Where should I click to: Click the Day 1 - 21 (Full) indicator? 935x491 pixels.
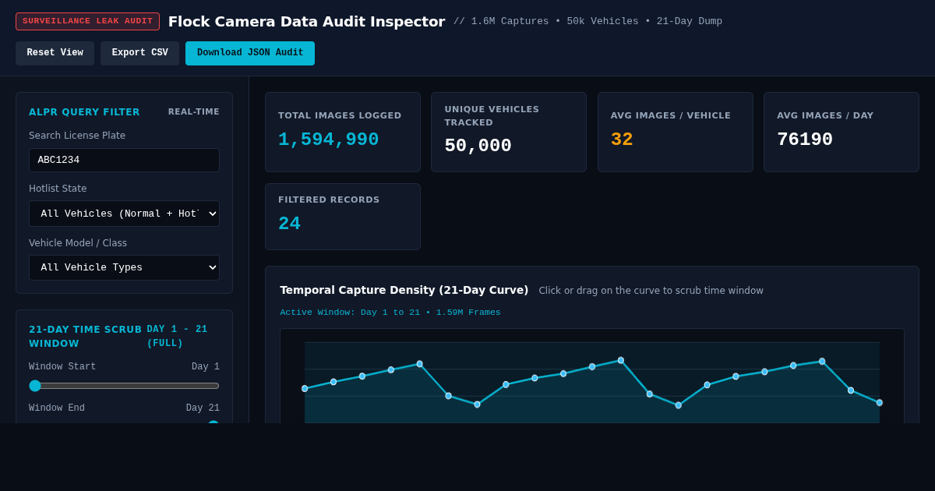(177, 336)
